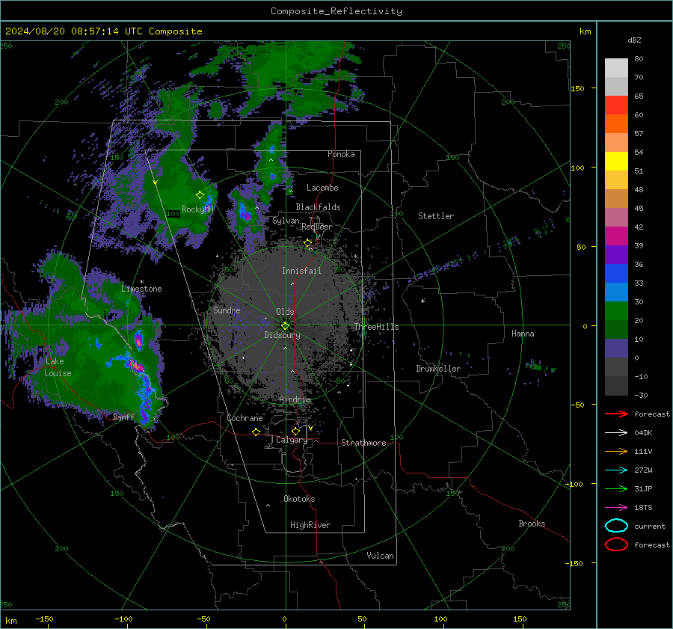Viewport: 673px width, 629px height.
Task: Click the yellow V marker northwest of RockyMH
Action: click(156, 183)
